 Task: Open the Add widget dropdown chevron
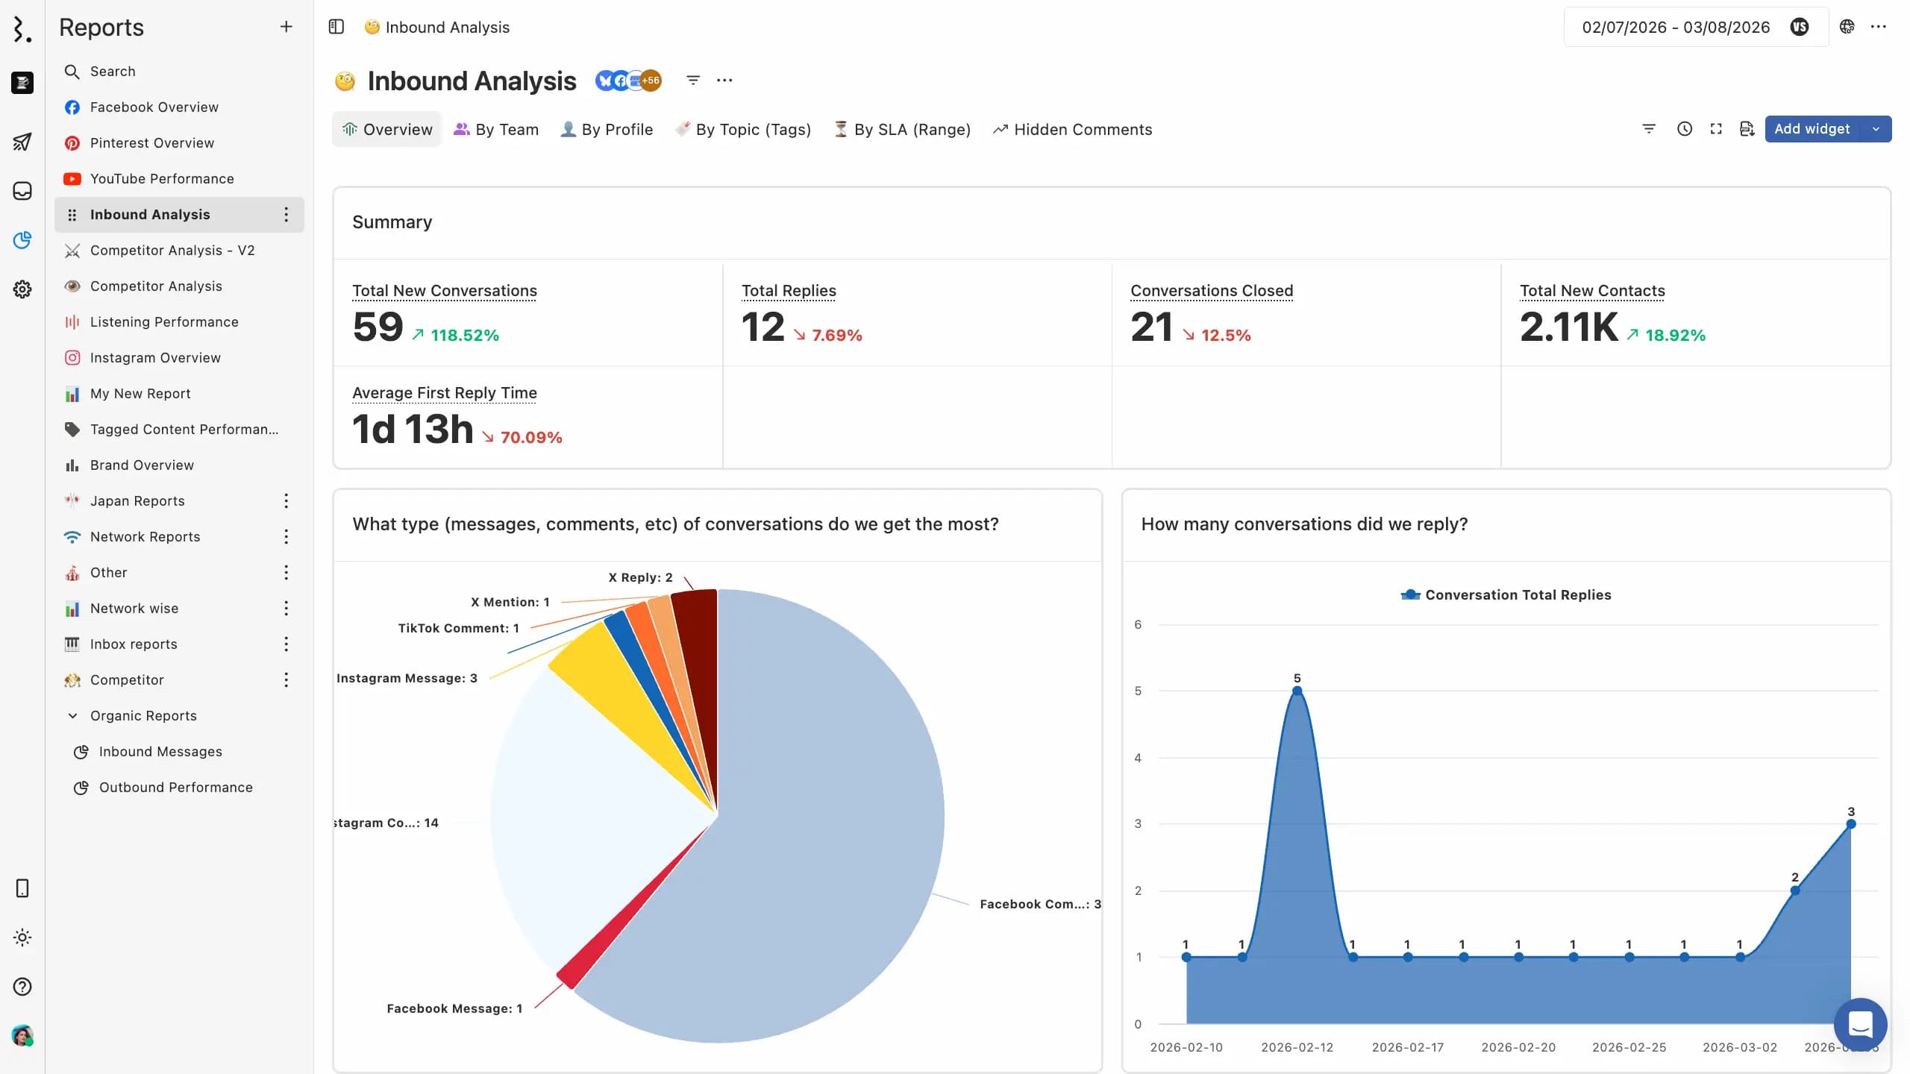pos(1878,128)
